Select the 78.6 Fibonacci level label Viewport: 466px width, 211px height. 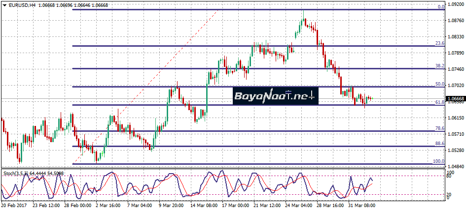(440, 128)
